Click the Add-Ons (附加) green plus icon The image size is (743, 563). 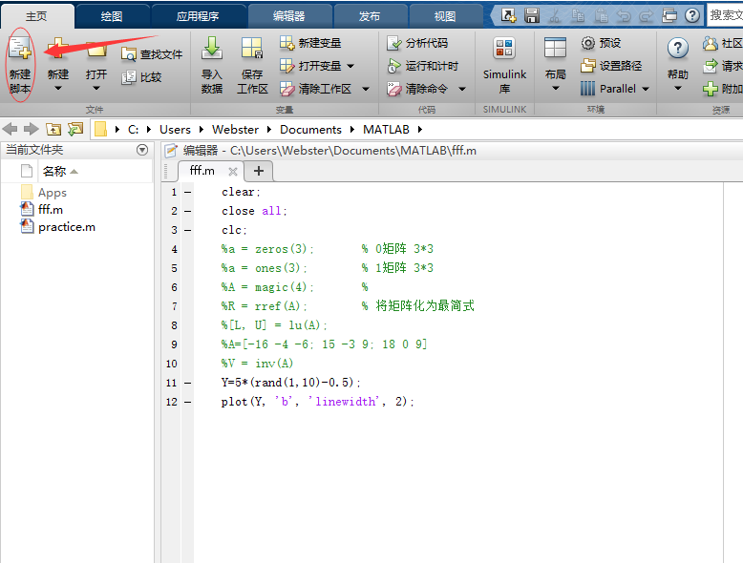tap(711, 89)
